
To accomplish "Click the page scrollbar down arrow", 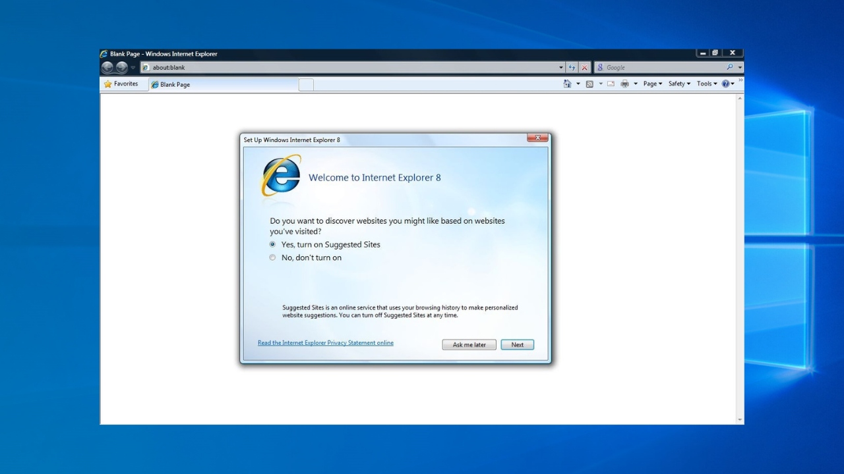I will (x=740, y=420).
